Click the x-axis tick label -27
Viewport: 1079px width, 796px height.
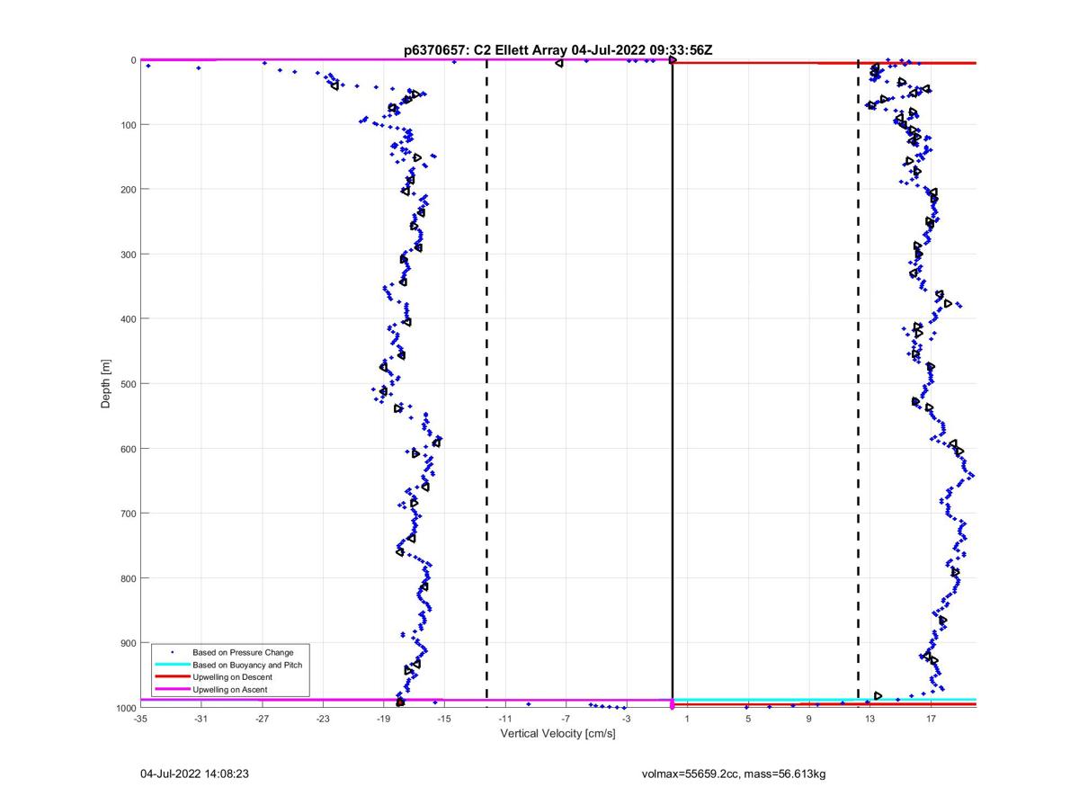(x=262, y=720)
